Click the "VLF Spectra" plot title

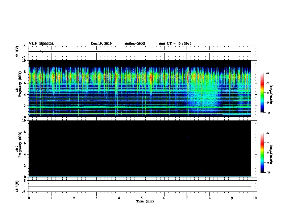[41, 44]
